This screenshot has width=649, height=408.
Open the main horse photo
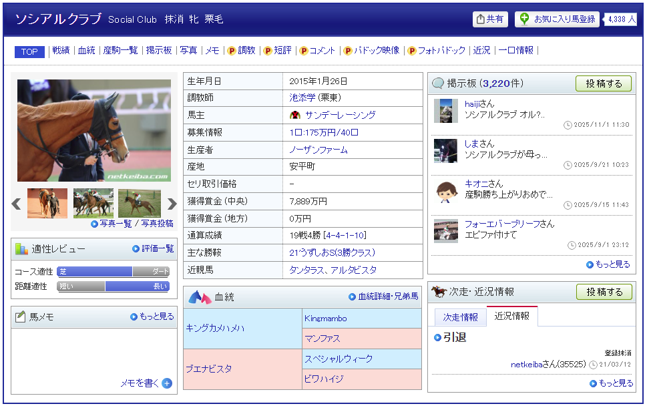tap(94, 130)
